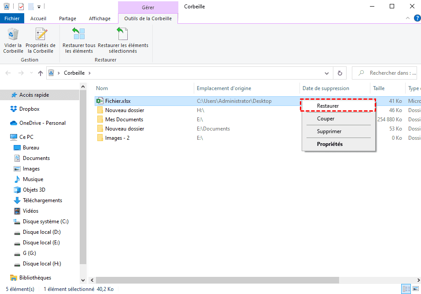Switch to the Partage tab
The image size is (421, 294).
tap(67, 18)
